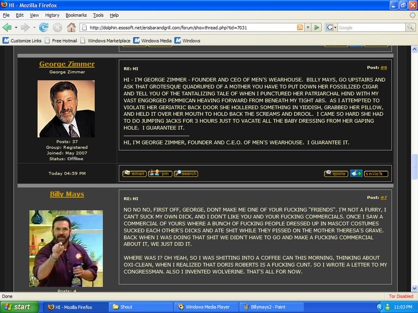Click into the URL address field
Viewport: 418px width, 313px height.
coord(192,28)
